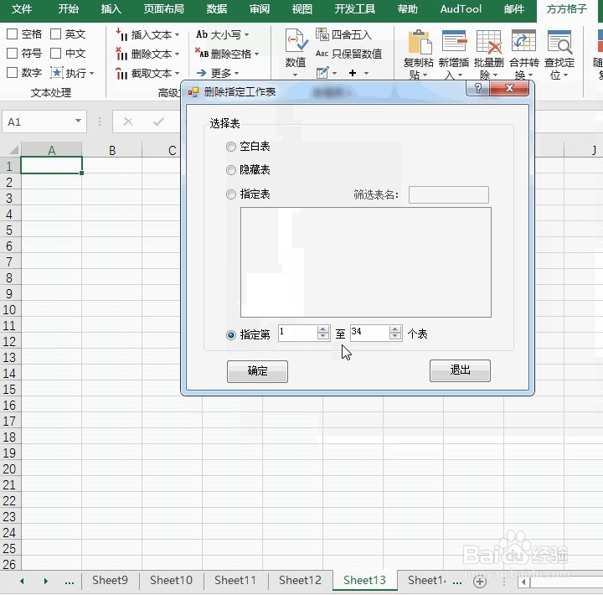
Task: Select row 5 header
Action: [10, 230]
